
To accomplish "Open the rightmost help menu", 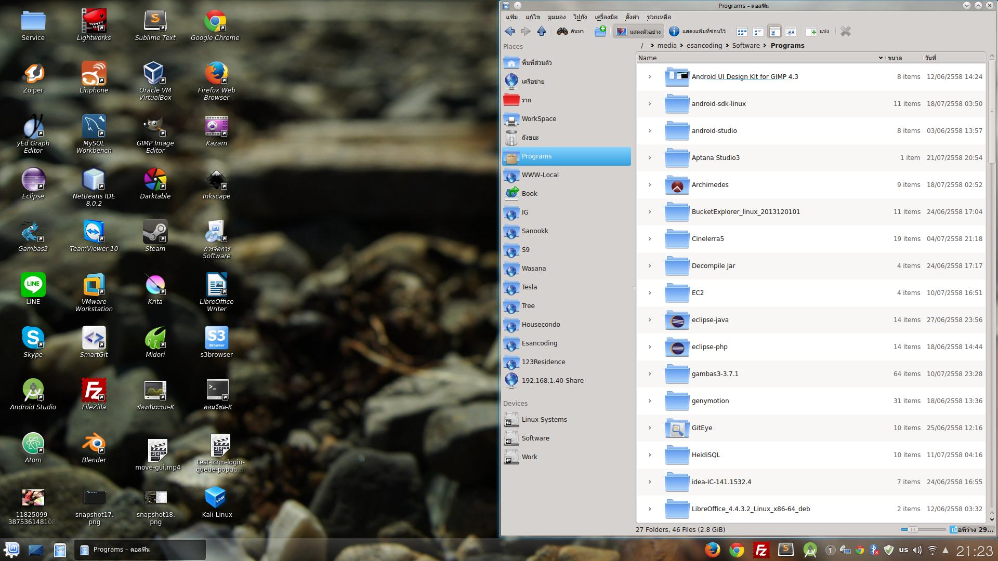I will coord(659,17).
